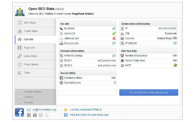Image resolution: width=195 pixels, height=122 pixels.
Task: Click the WOT rating circle icon
Action: pyautogui.click(x=175, y=65)
